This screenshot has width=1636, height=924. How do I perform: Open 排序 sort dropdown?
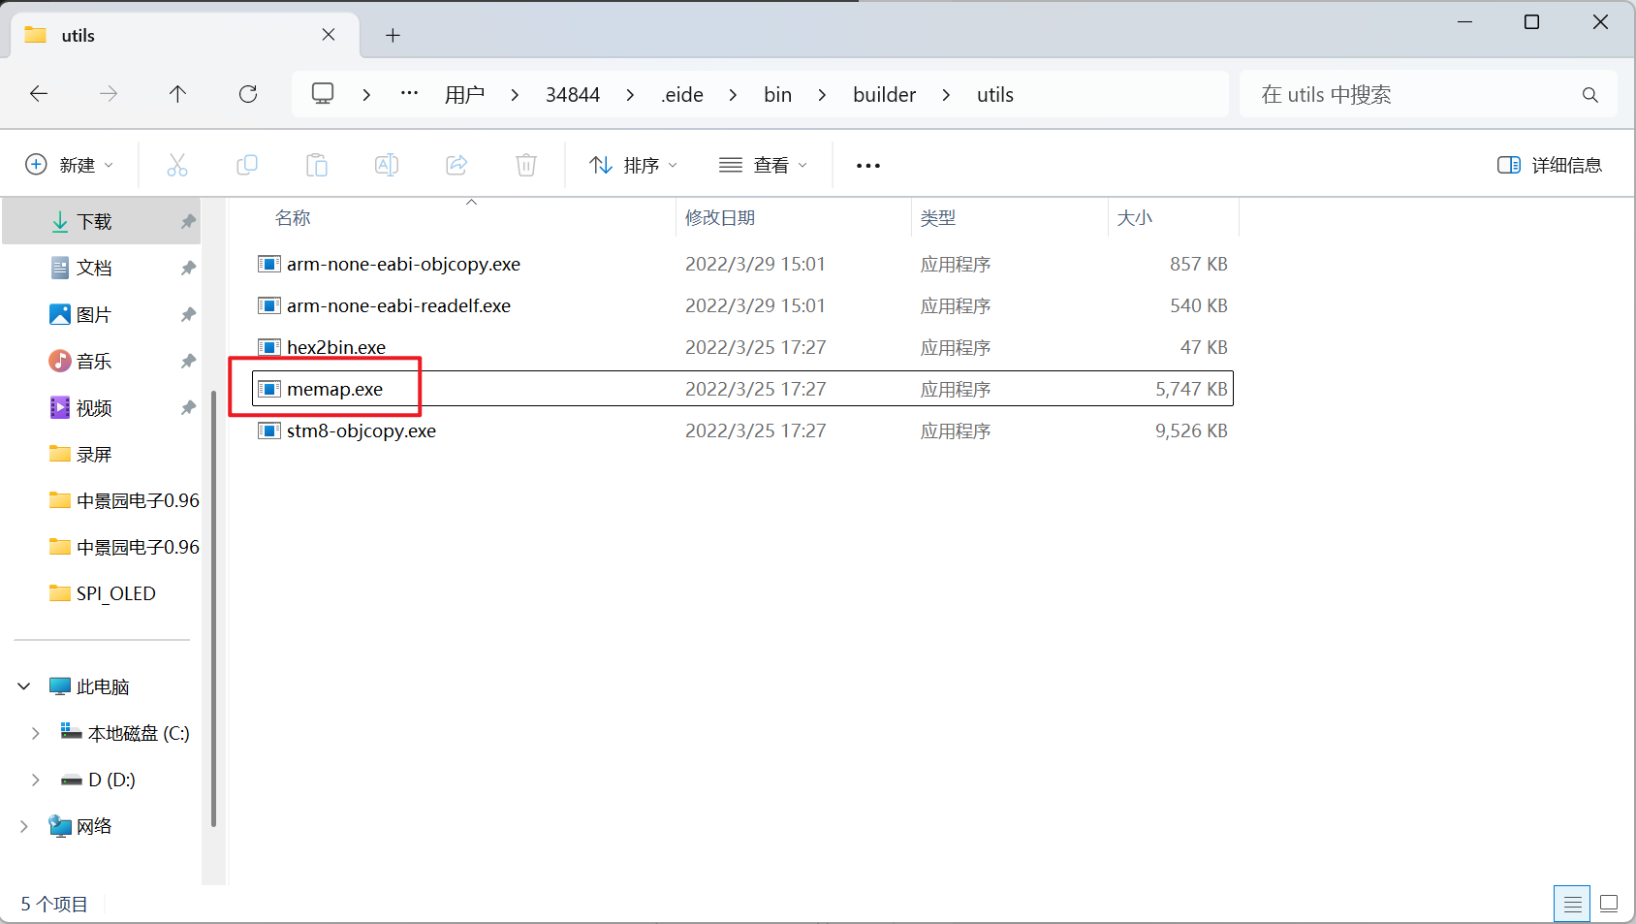pos(634,166)
